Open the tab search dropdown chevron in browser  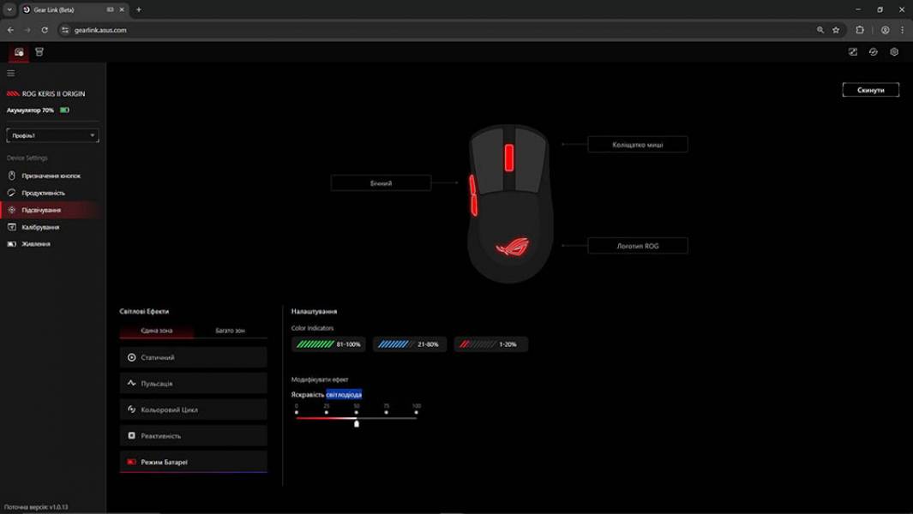(9, 9)
